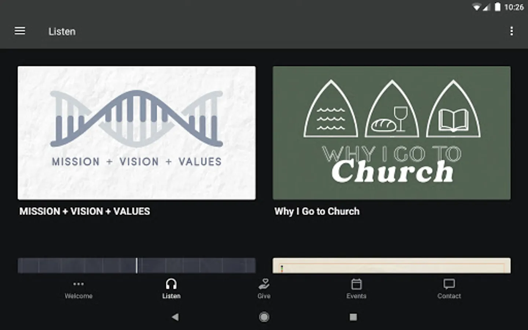This screenshot has width=528, height=330.
Task: Open the hamburger navigation menu
Action: 20,31
